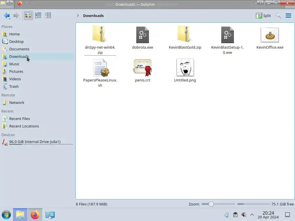Click the PapersPleaseLinux.sh file name
Image resolution: width=295 pixels, height=221 pixels.
point(100,83)
